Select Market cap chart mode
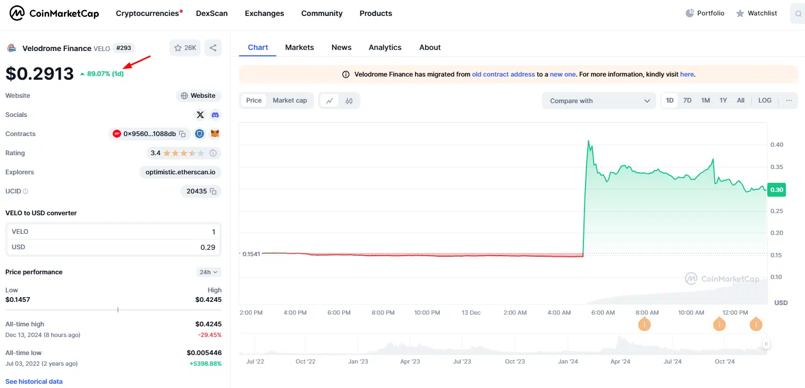This screenshot has height=388, width=805. pos(290,100)
